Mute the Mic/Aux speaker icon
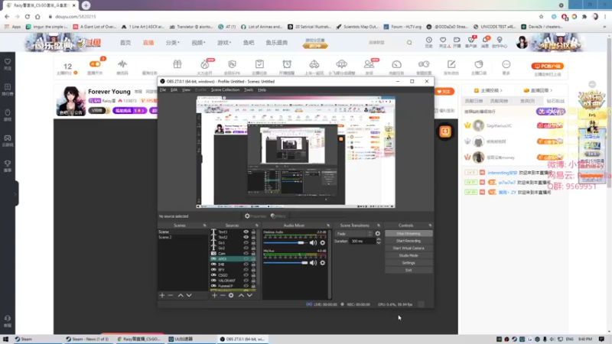The height and width of the screenshot is (344, 612). pos(313,263)
